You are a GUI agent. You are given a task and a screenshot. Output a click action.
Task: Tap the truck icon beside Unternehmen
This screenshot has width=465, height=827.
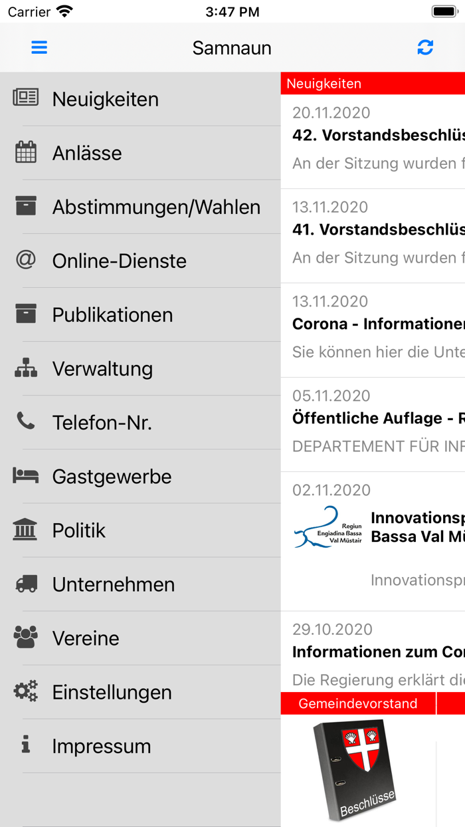26,584
